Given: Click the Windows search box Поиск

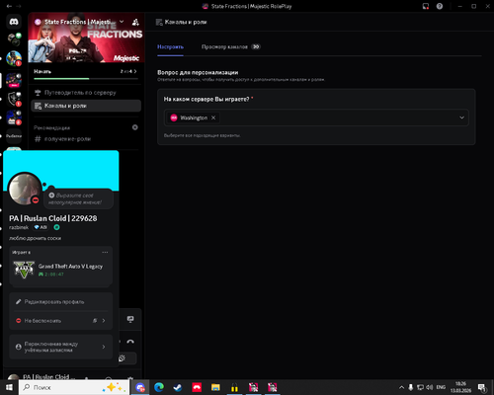Looking at the screenshot, I should (74, 387).
